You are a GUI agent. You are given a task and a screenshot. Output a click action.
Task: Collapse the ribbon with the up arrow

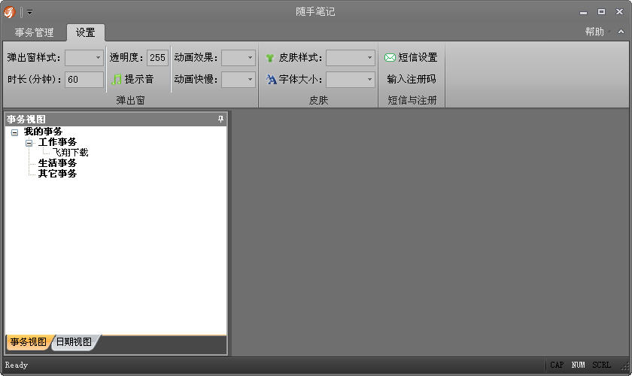[621, 32]
